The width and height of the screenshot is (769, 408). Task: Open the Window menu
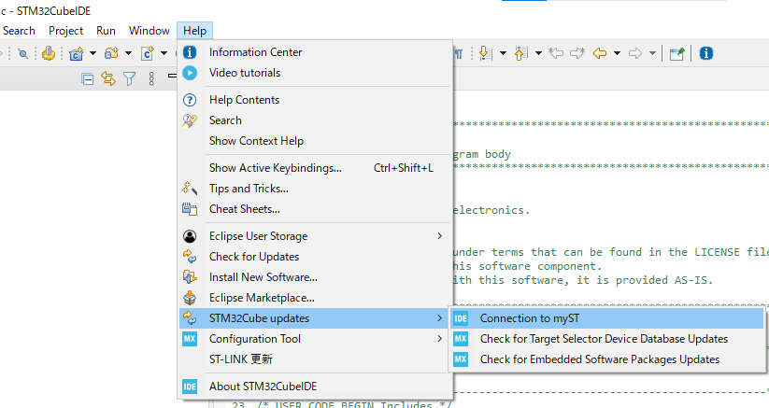[150, 31]
